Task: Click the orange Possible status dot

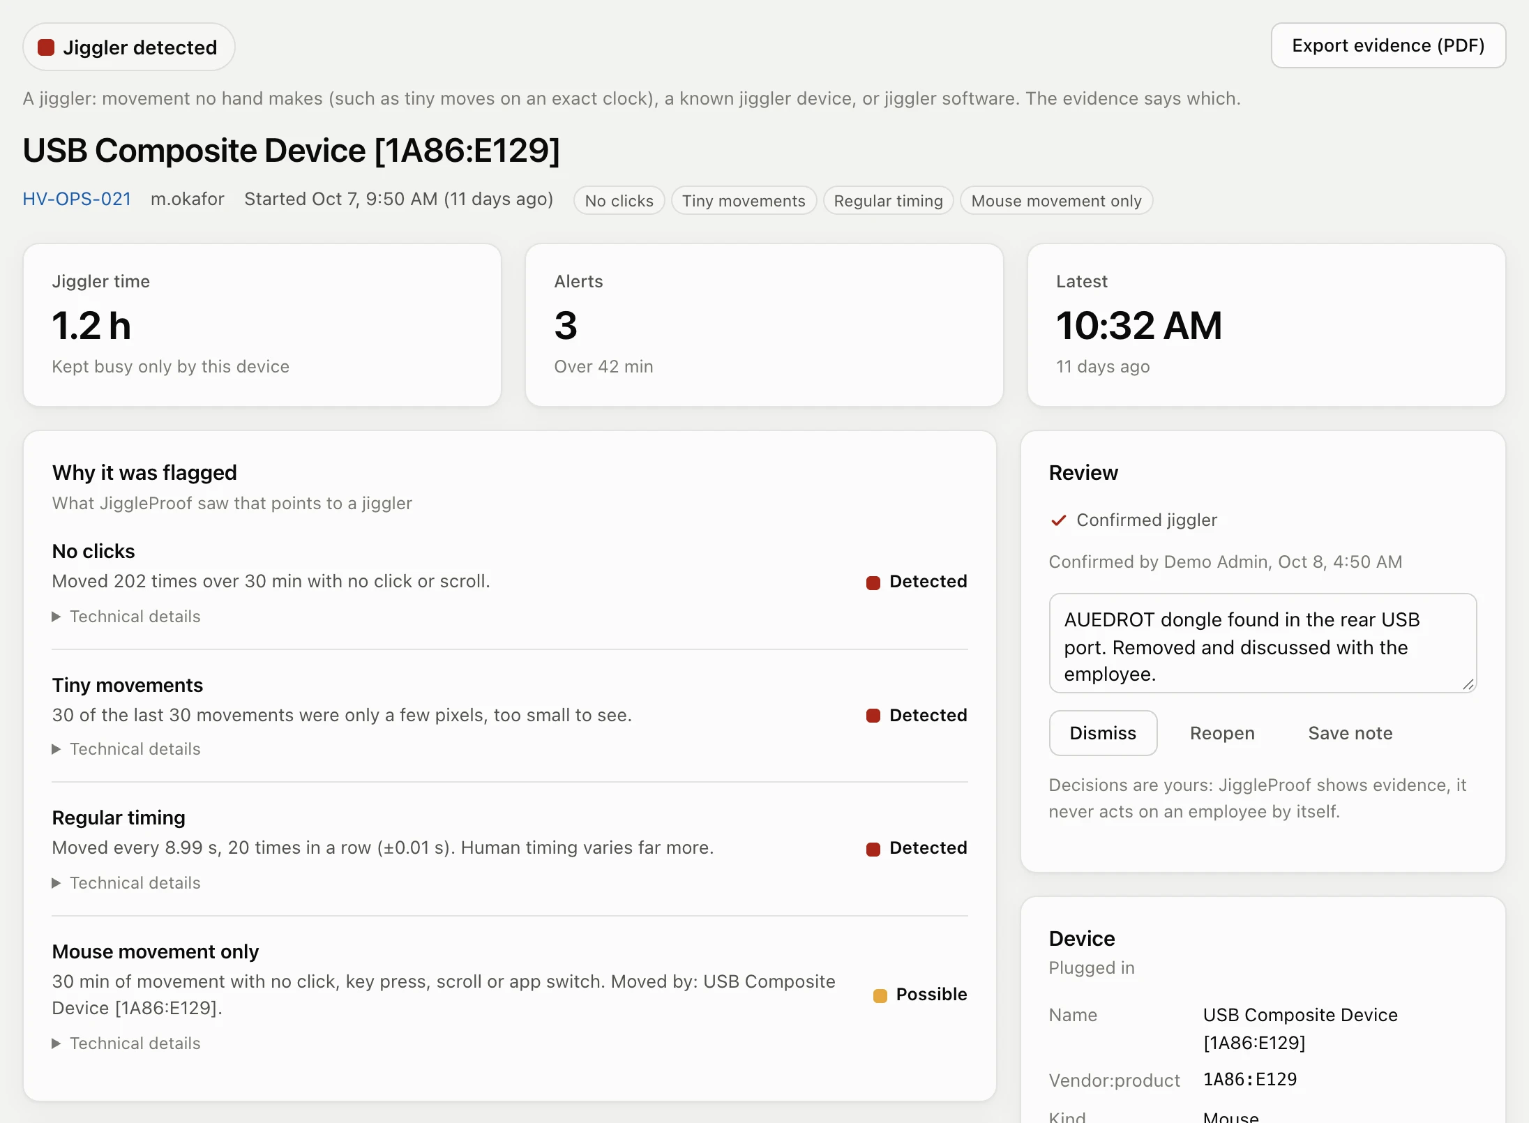Action: [880, 995]
